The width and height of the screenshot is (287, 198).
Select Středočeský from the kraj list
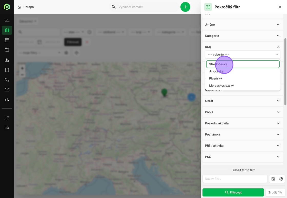click(243, 64)
